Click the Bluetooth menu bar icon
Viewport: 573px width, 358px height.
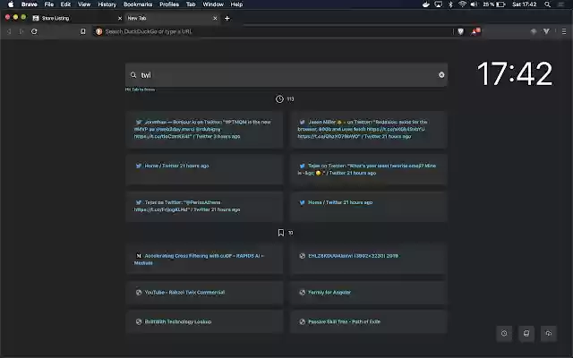[x=450, y=4]
